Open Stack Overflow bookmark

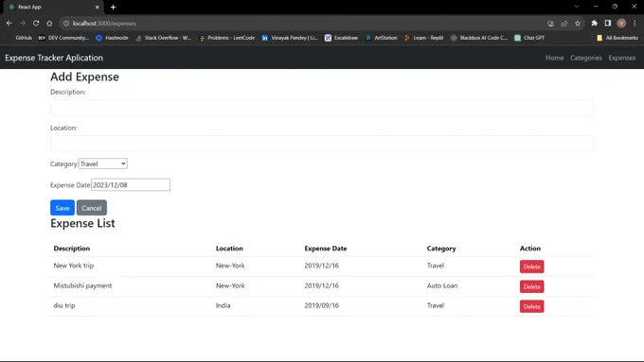164,38
